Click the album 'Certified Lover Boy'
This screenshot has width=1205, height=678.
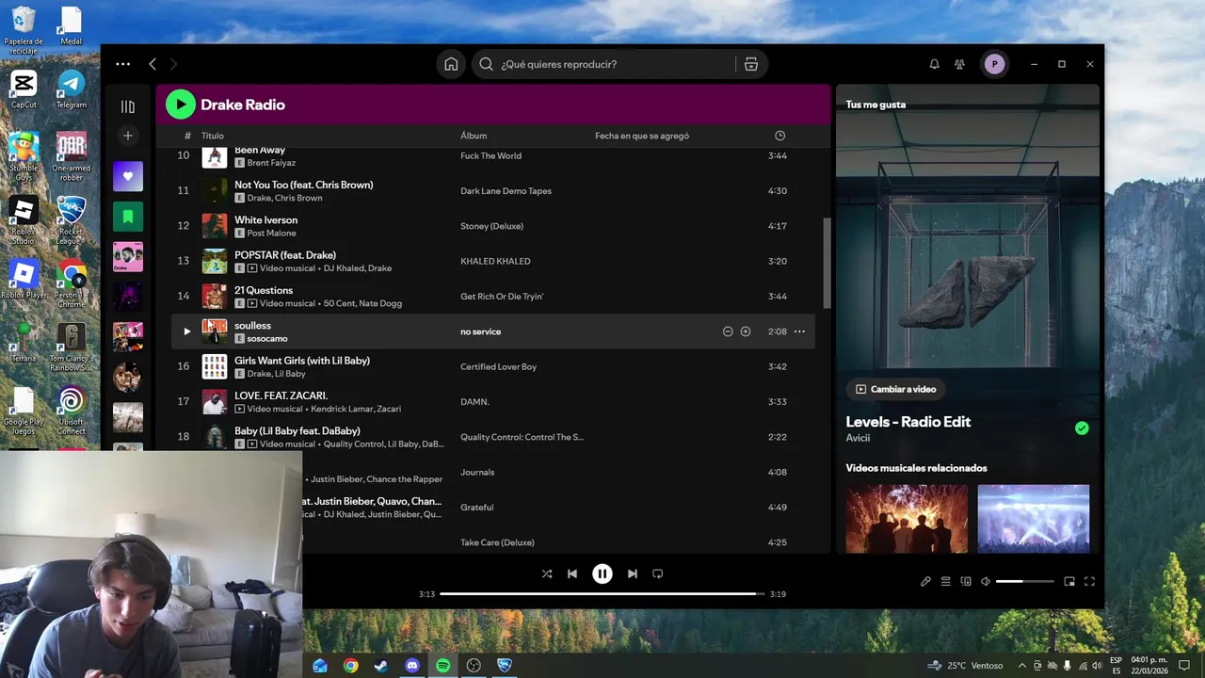498,367
